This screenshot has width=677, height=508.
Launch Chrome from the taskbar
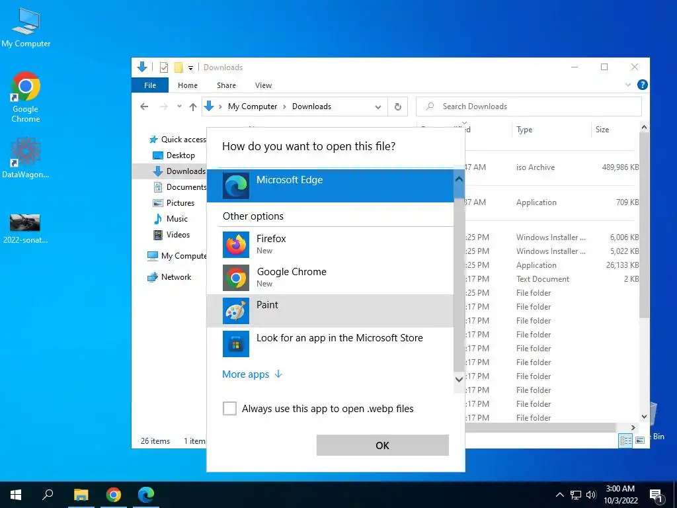pyautogui.click(x=114, y=495)
